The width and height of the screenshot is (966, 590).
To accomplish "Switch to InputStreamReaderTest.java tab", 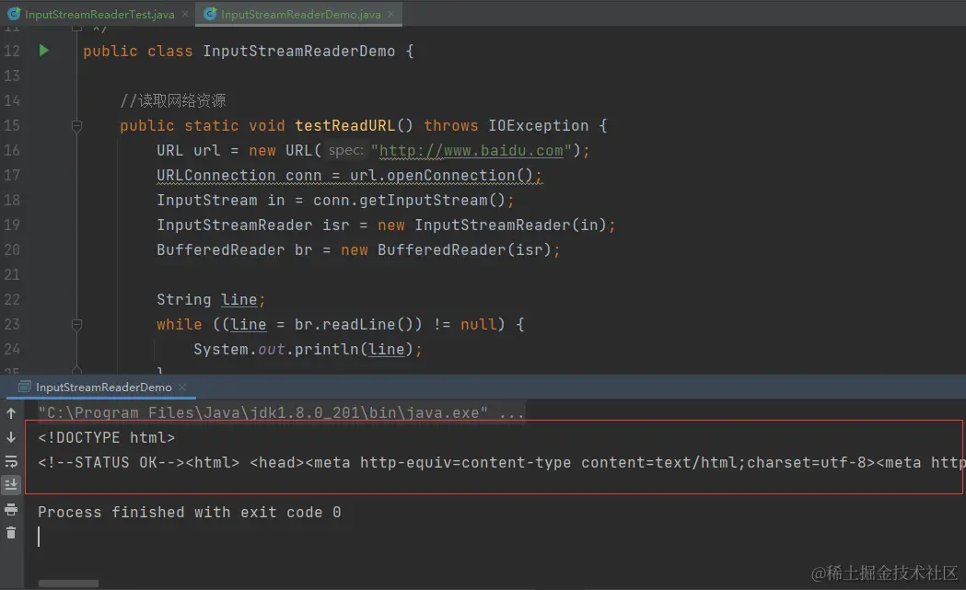I will click(x=99, y=14).
